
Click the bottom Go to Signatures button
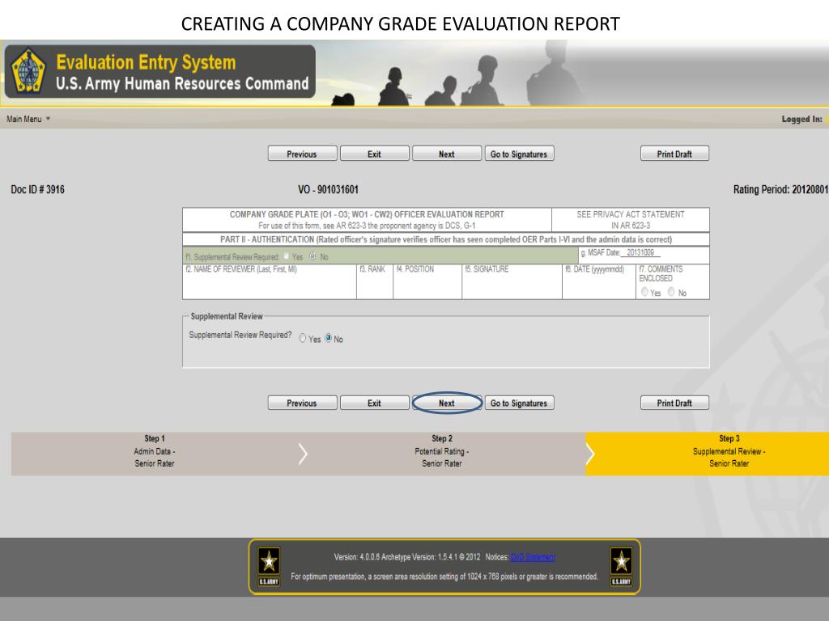click(x=519, y=403)
